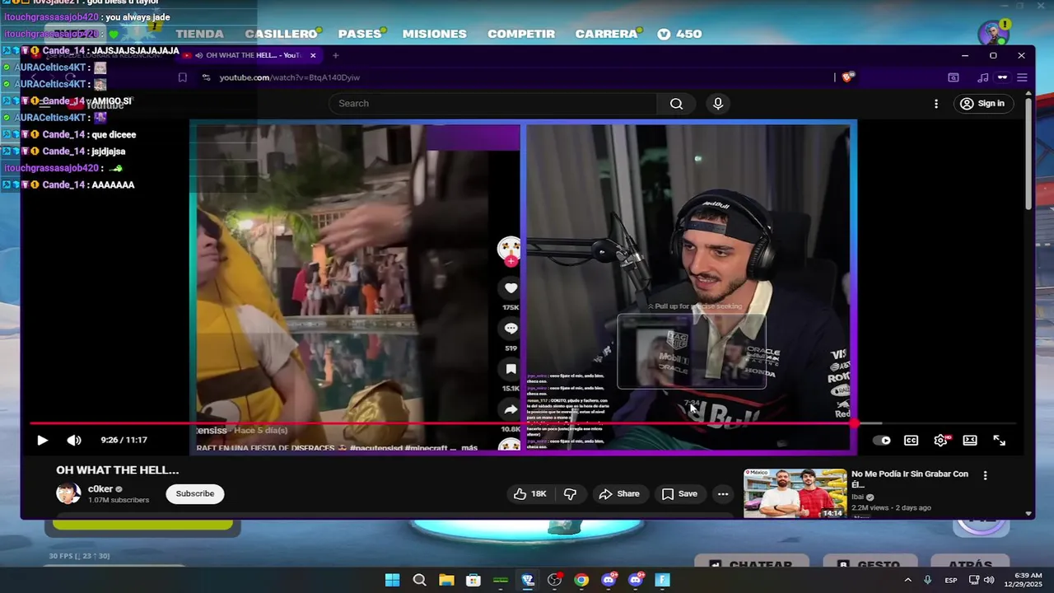Click the video title 'OH WHAT THE HELL...'
The image size is (1054, 593).
(118, 470)
